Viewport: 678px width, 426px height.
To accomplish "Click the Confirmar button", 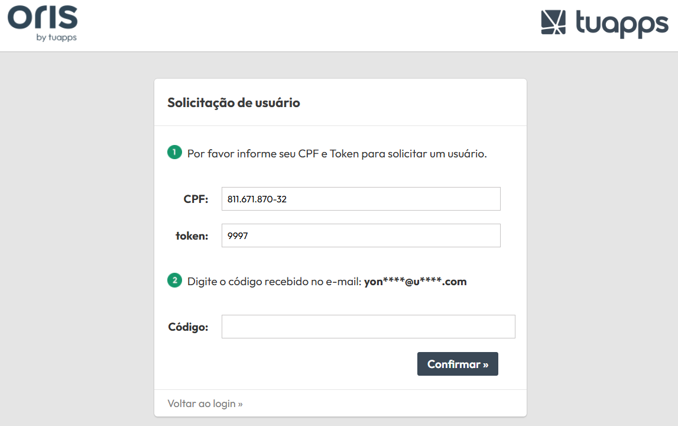I will tap(458, 364).
